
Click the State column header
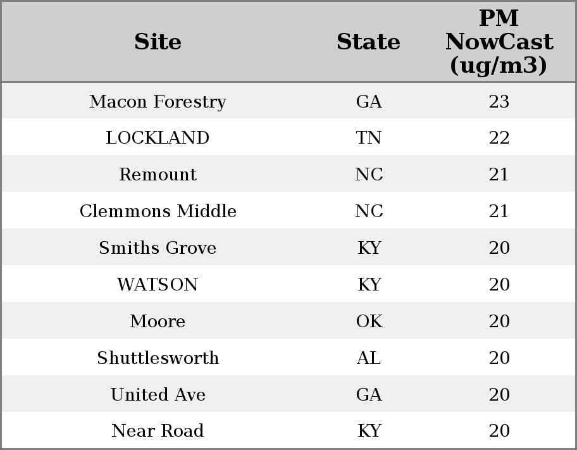(368, 42)
